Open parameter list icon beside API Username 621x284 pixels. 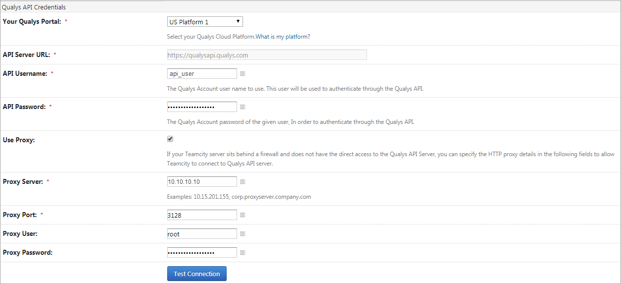coord(243,74)
